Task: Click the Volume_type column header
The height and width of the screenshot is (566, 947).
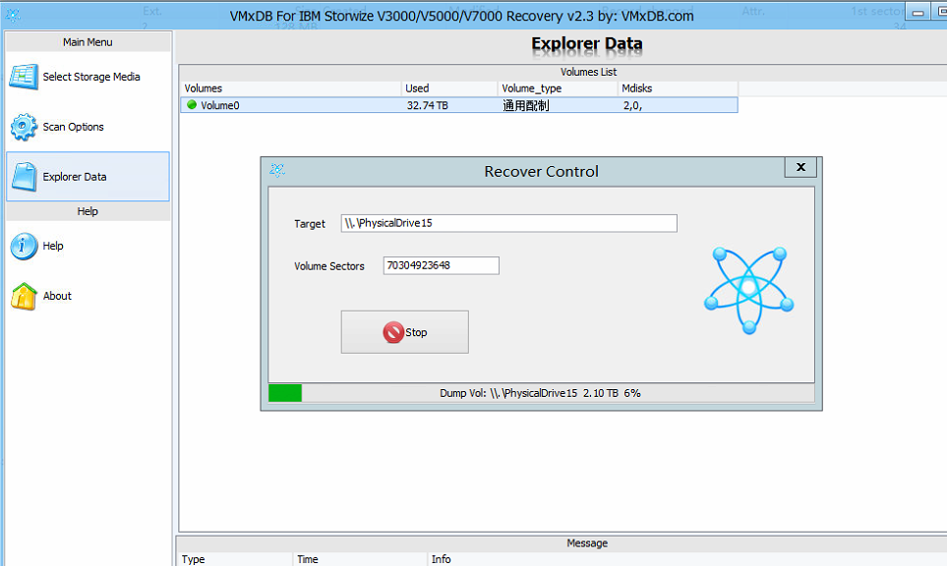Action: 558,88
